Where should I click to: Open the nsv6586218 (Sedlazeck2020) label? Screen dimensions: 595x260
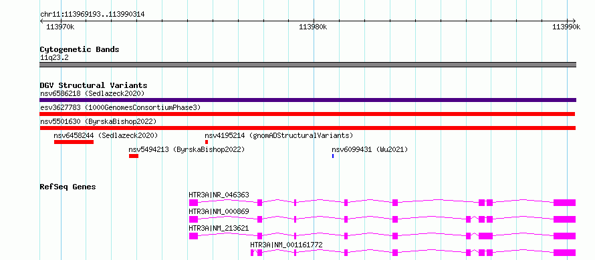92,93
